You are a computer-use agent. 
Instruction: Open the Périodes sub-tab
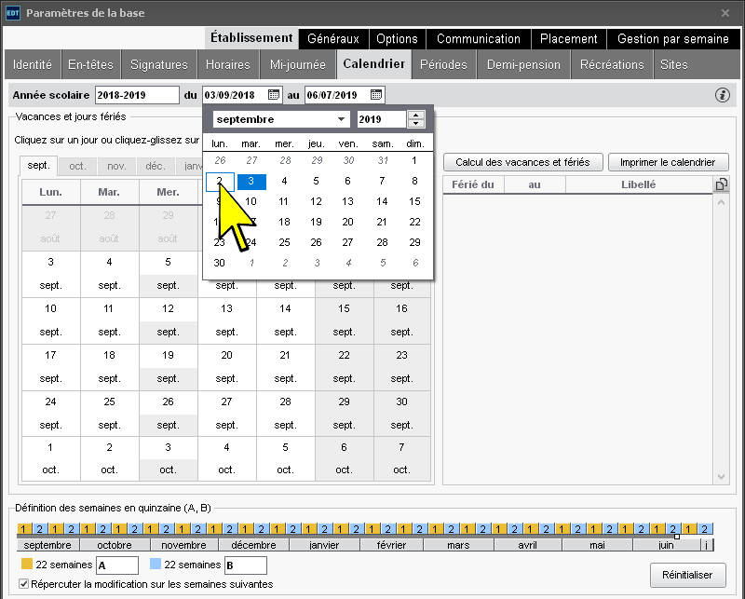[x=444, y=64]
